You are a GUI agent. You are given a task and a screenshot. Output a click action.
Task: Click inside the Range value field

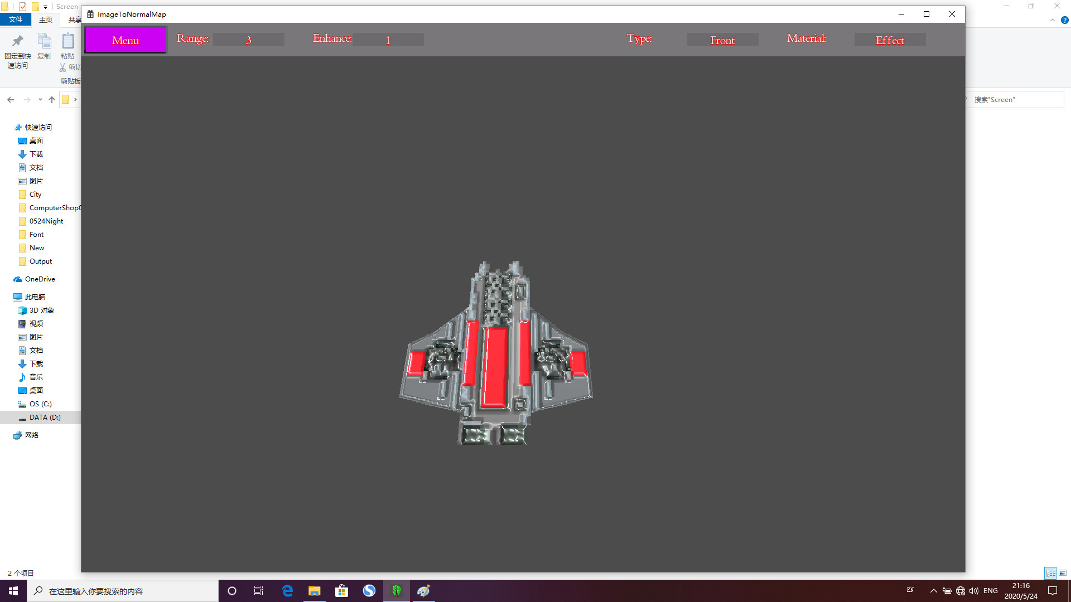[x=249, y=39]
